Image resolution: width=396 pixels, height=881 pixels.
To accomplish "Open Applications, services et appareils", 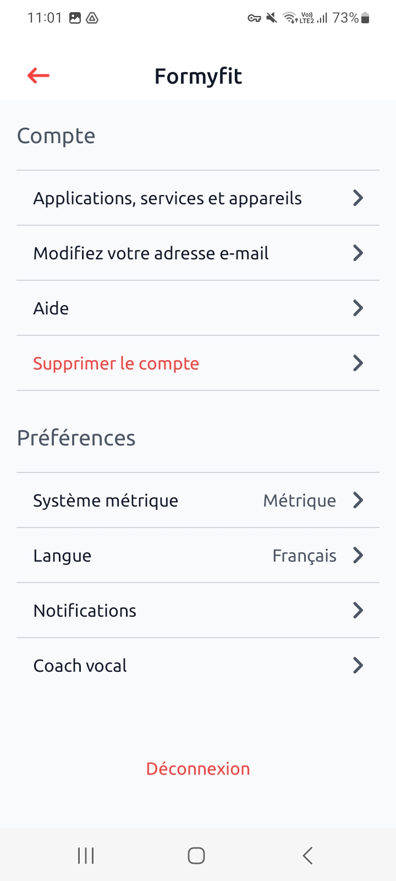I will 167,198.
